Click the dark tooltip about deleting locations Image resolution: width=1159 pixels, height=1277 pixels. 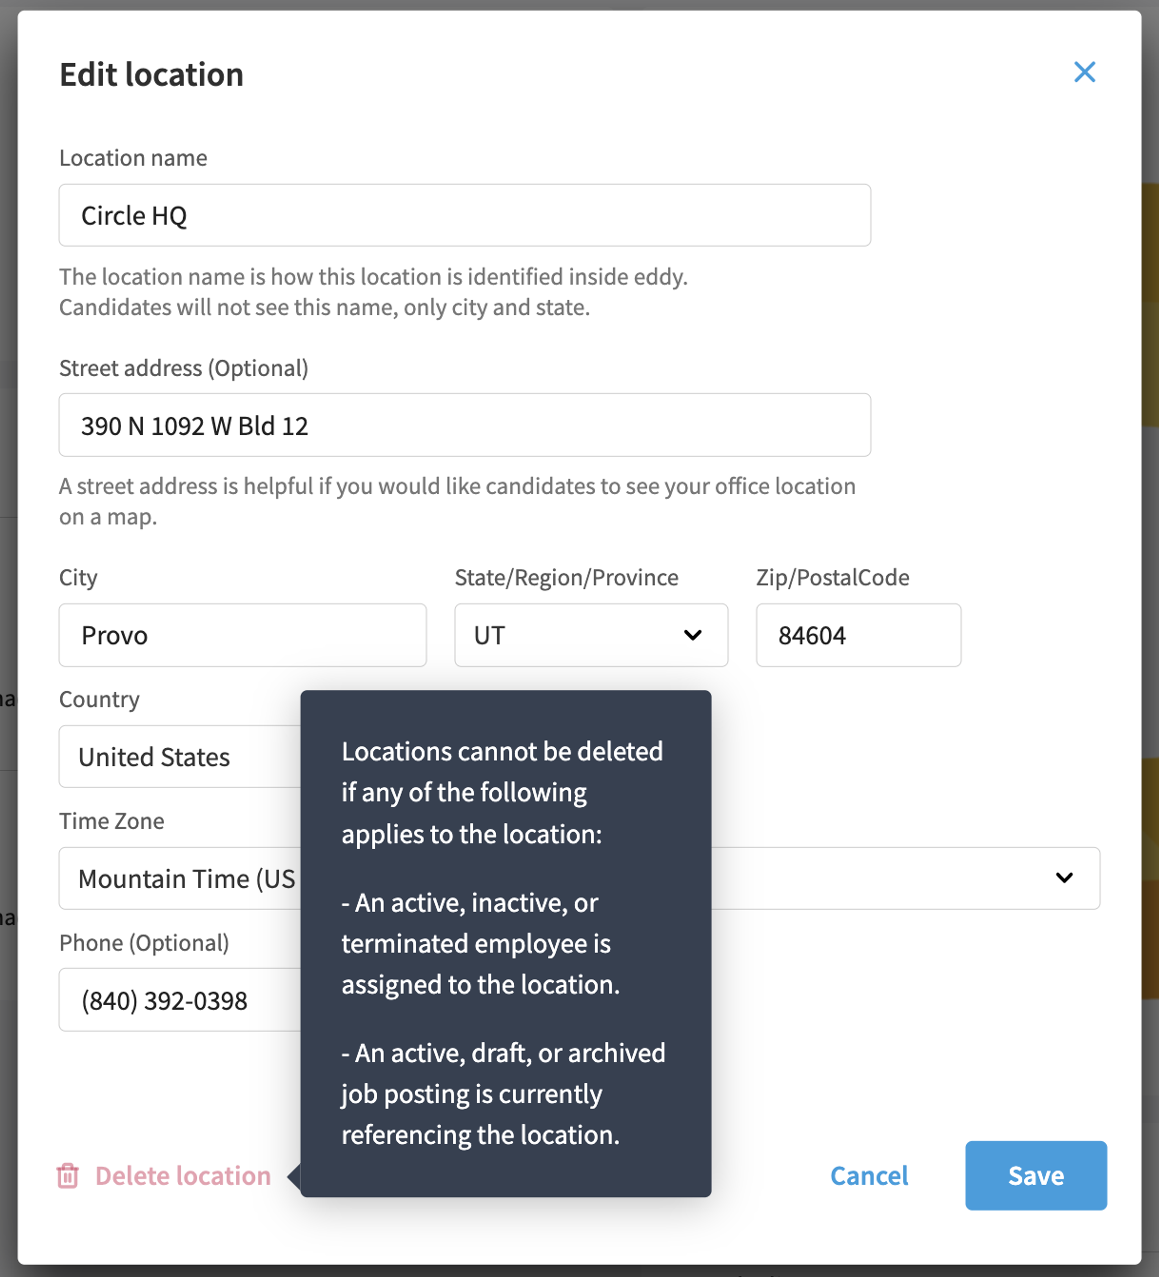pyautogui.click(x=505, y=943)
